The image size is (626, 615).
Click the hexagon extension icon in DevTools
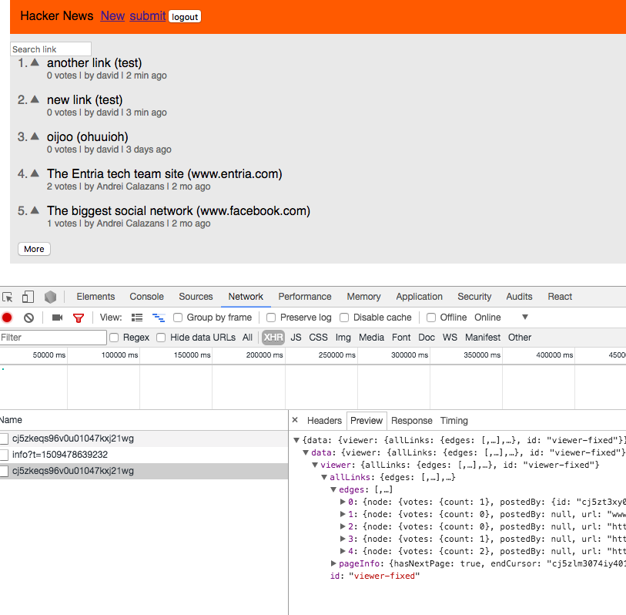(x=50, y=297)
